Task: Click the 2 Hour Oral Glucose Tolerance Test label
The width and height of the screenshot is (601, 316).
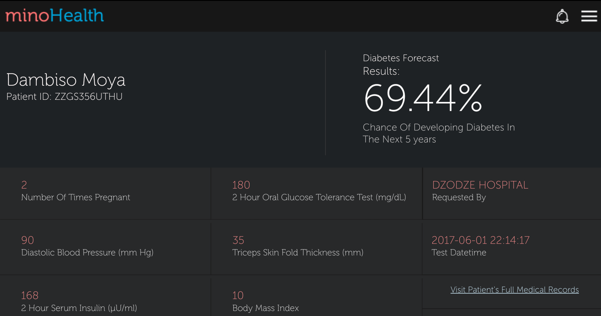Action: (x=319, y=197)
